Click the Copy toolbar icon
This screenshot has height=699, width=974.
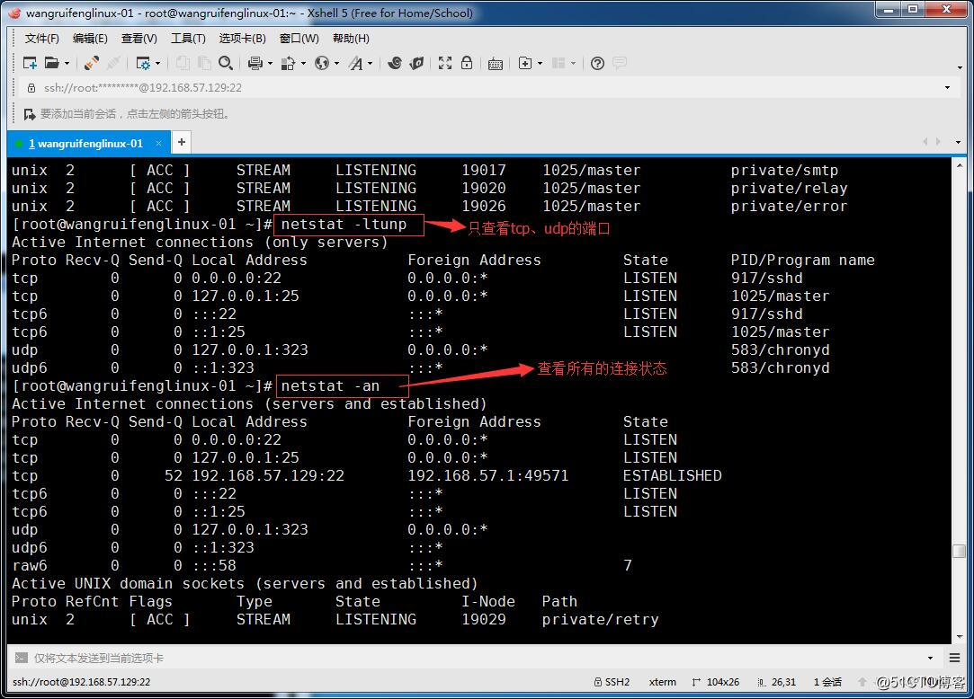click(x=183, y=63)
